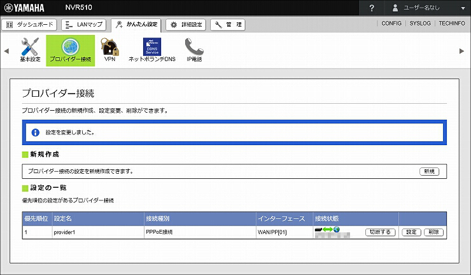The width and height of the screenshot is (471, 275).
Task: Click the インターフェース column header
Action: [x=285, y=219]
